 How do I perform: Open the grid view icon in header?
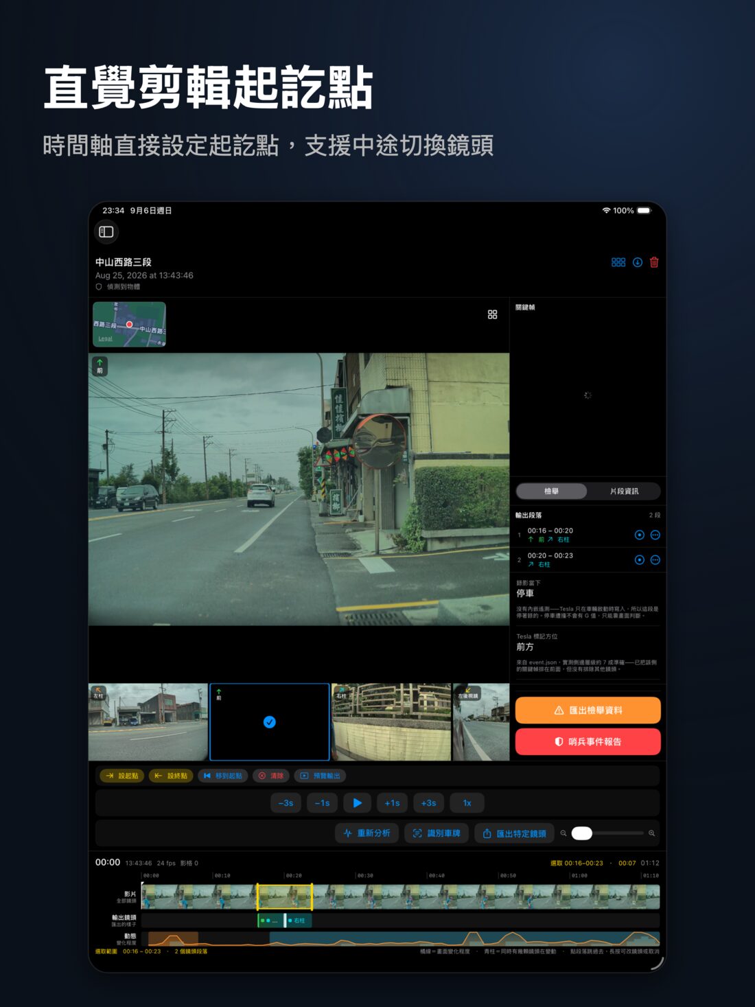(618, 262)
